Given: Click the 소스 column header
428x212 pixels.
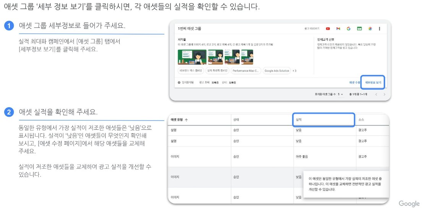Looking at the screenshot, I should (x=362, y=120).
